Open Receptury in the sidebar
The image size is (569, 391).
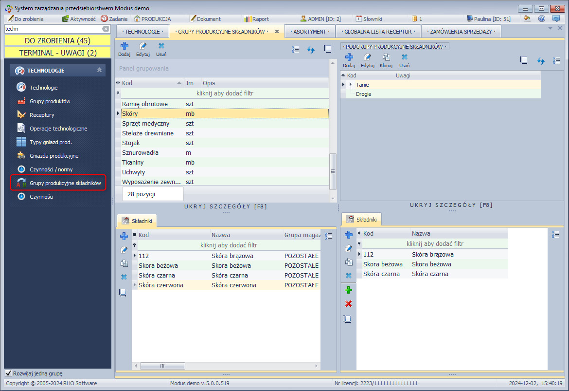click(x=42, y=115)
